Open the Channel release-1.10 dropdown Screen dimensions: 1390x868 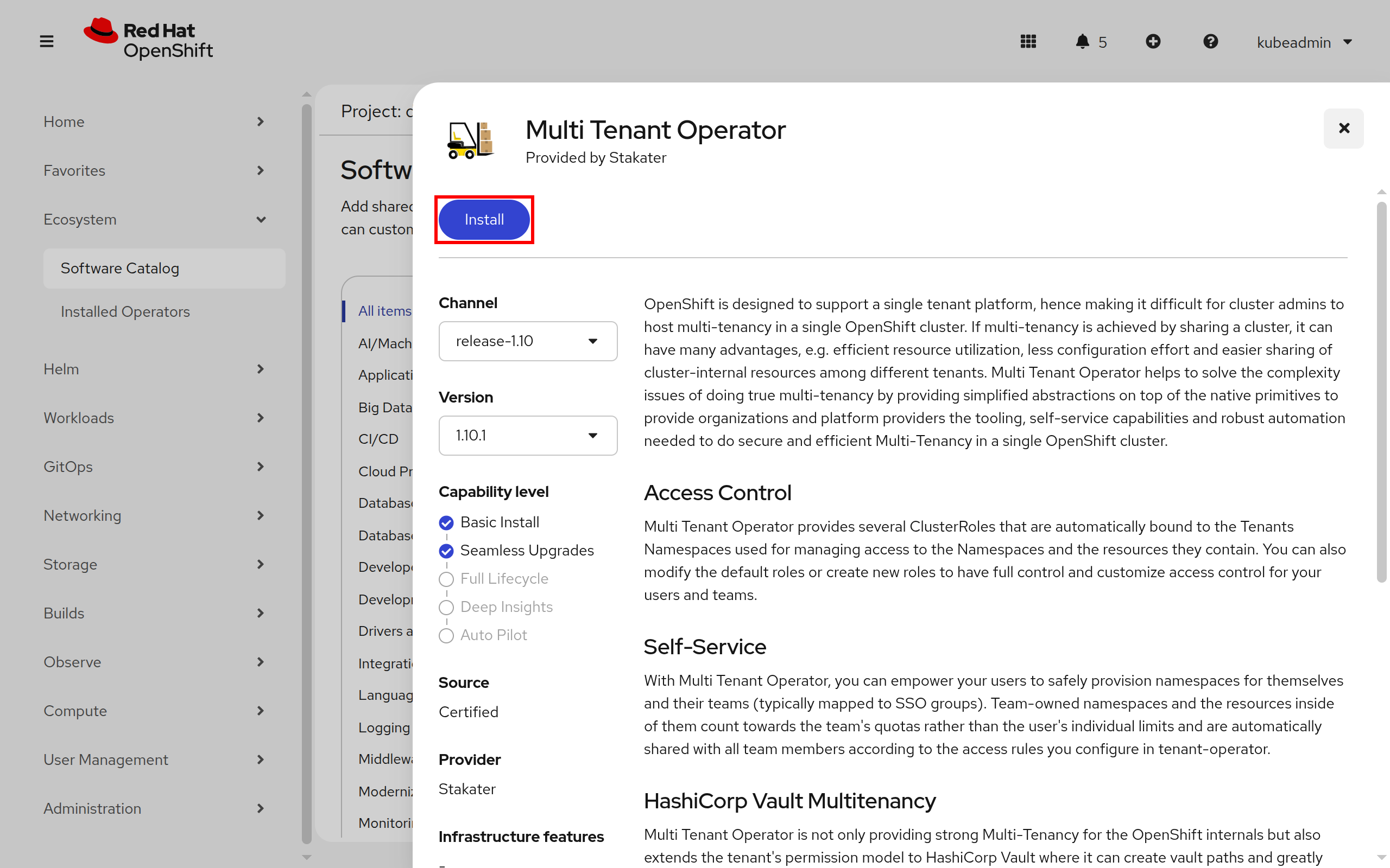point(528,341)
